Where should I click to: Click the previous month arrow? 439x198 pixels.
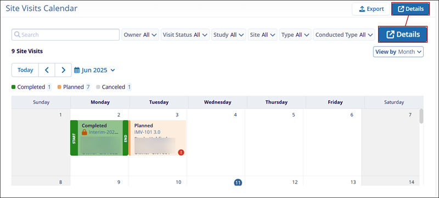tap(47, 70)
